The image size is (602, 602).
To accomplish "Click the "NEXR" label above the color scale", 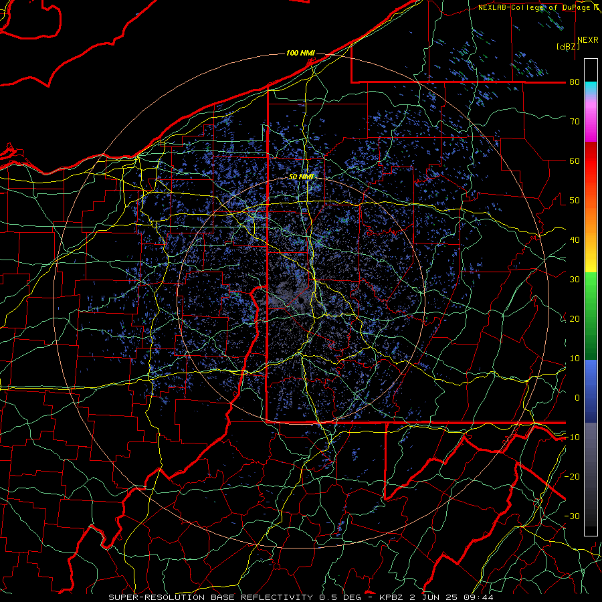I will [x=588, y=40].
